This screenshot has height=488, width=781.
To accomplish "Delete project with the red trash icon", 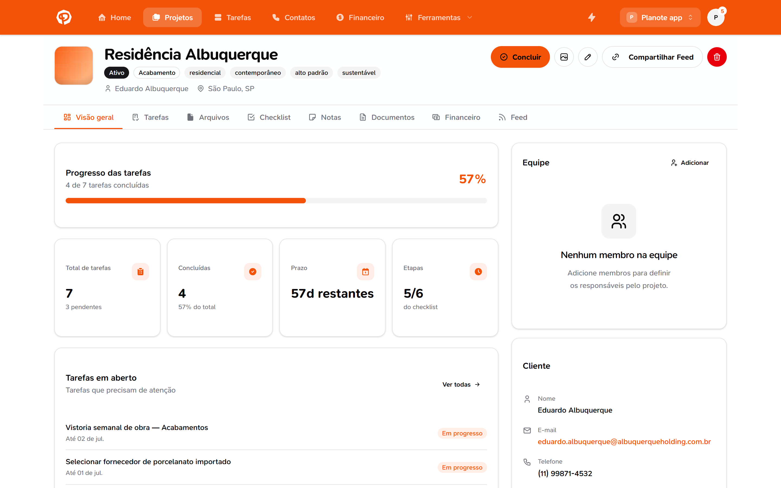I will coord(717,57).
